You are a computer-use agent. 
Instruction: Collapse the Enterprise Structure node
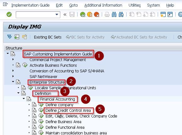[13, 82]
